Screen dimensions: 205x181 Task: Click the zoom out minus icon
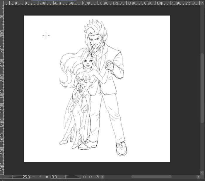pyautogui.click(x=34, y=177)
